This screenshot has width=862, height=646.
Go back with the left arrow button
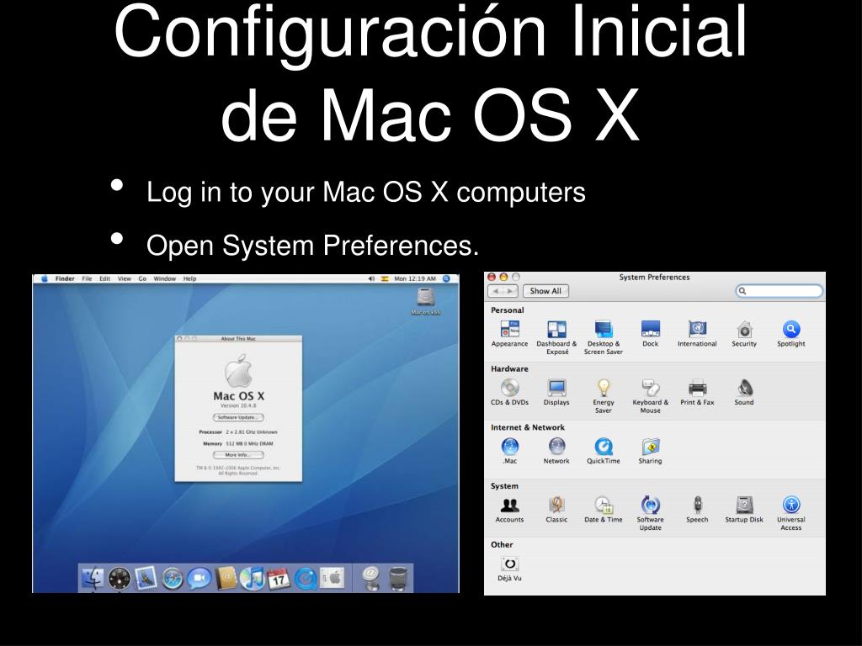pyautogui.click(x=496, y=291)
